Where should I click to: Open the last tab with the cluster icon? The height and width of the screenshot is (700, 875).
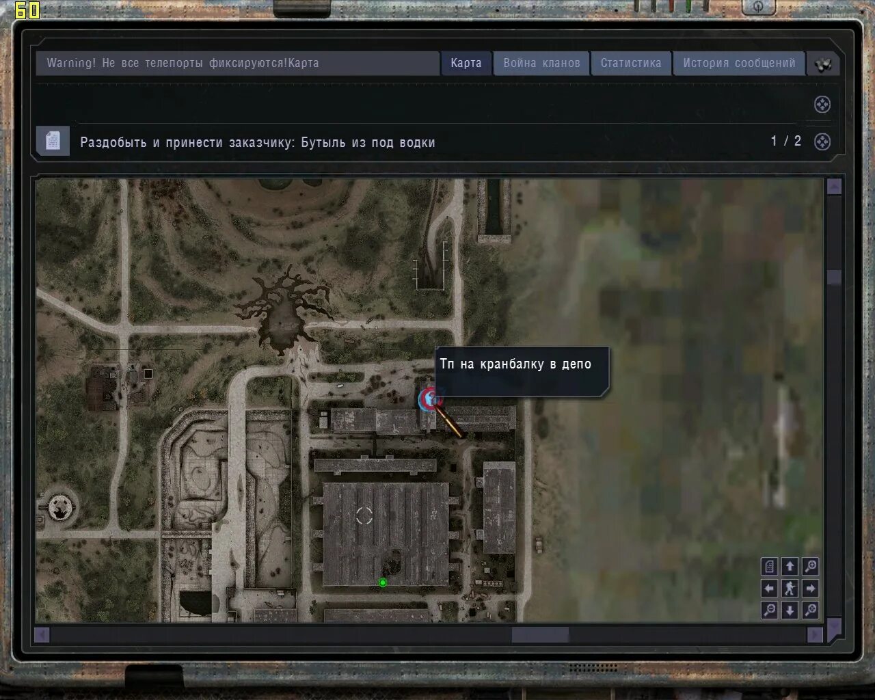[x=823, y=64]
